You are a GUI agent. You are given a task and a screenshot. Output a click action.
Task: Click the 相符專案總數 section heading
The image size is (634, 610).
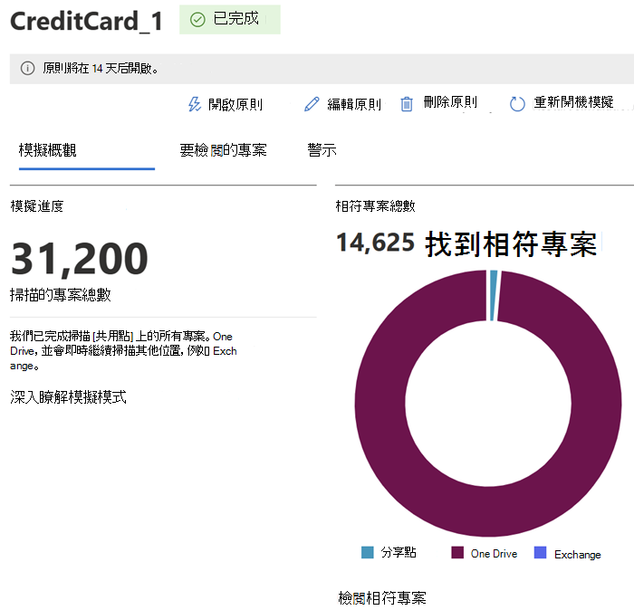pyautogui.click(x=375, y=206)
